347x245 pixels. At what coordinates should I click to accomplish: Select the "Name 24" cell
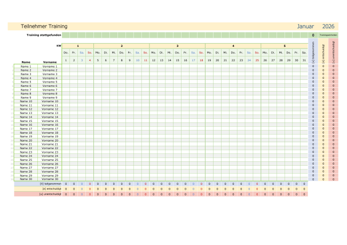pyautogui.click(x=26, y=156)
